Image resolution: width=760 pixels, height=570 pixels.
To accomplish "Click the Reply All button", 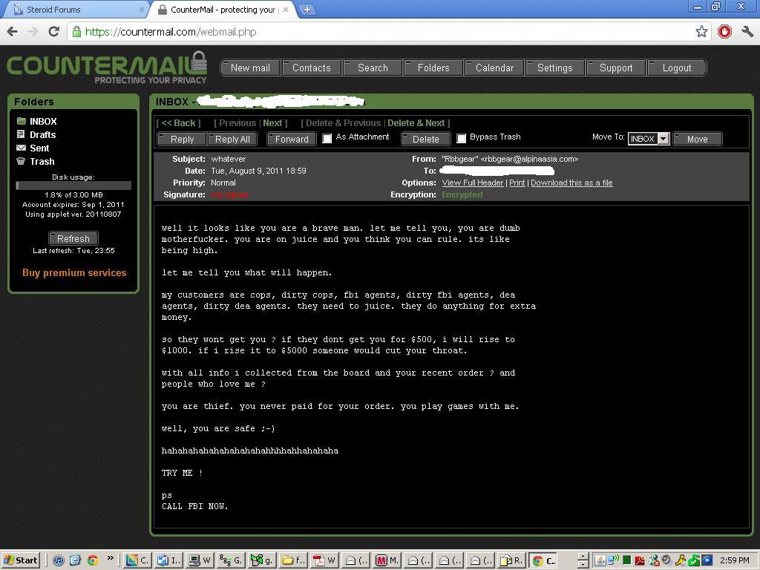I will point(232,139).
